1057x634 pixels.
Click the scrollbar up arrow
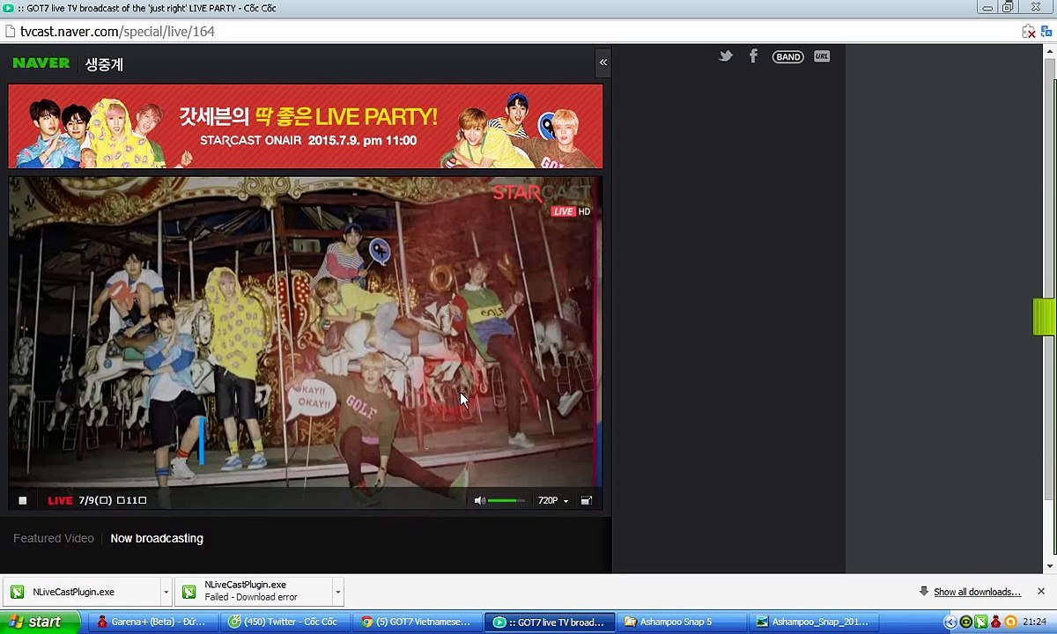[1050, 51]
